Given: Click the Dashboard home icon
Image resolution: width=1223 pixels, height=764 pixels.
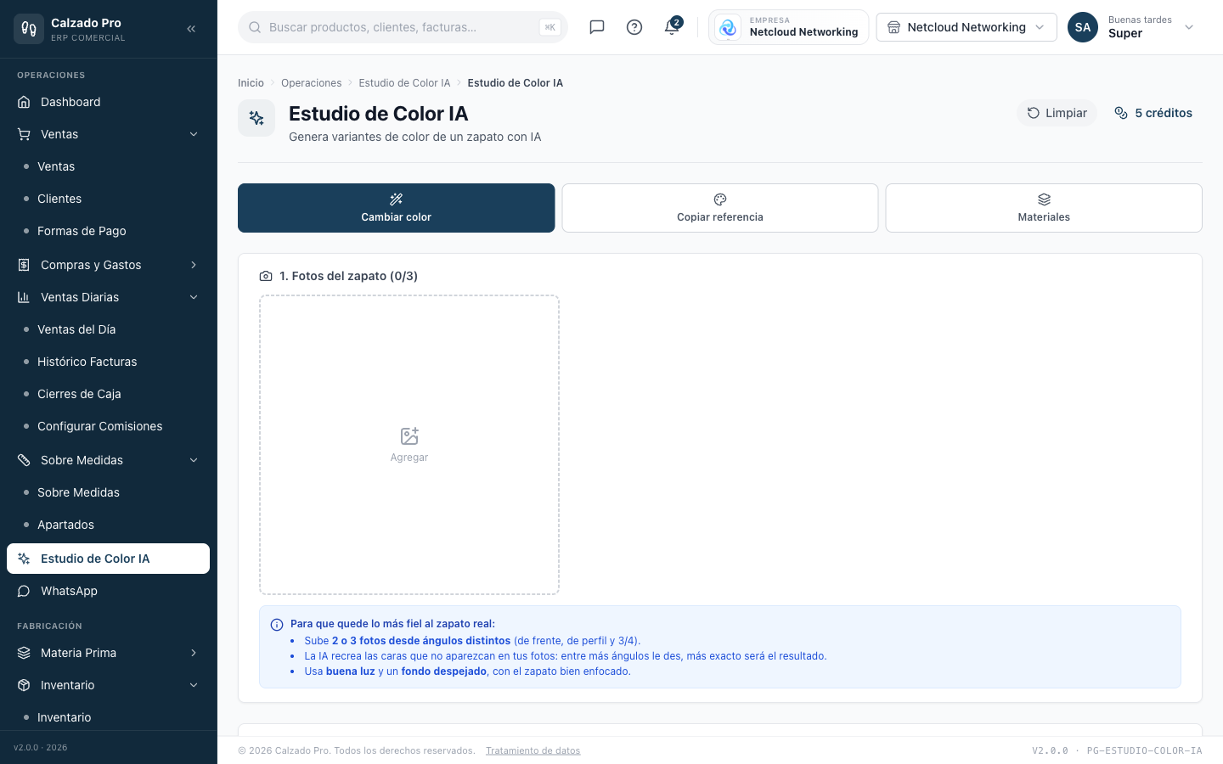Looking at the screenshot, I should (x=24, y=102).
